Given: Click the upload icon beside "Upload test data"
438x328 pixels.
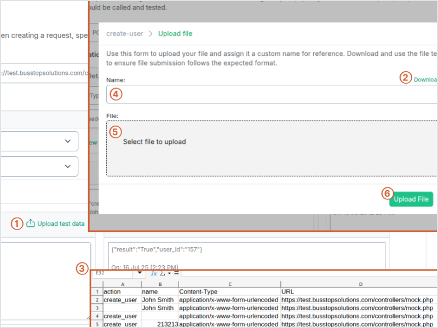Looking at the screenshot, I should click(32, 224).
